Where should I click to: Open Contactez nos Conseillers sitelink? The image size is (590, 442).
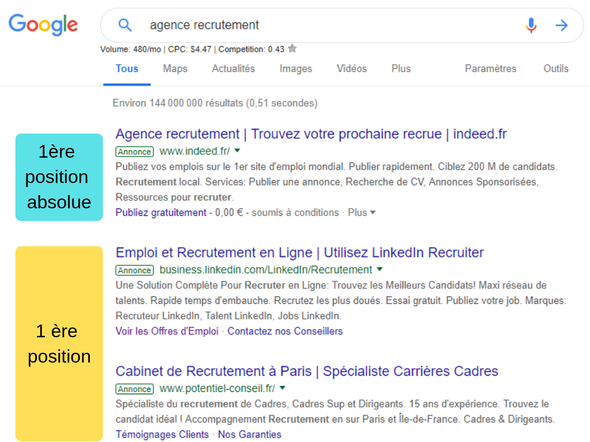tap(285, 331)
